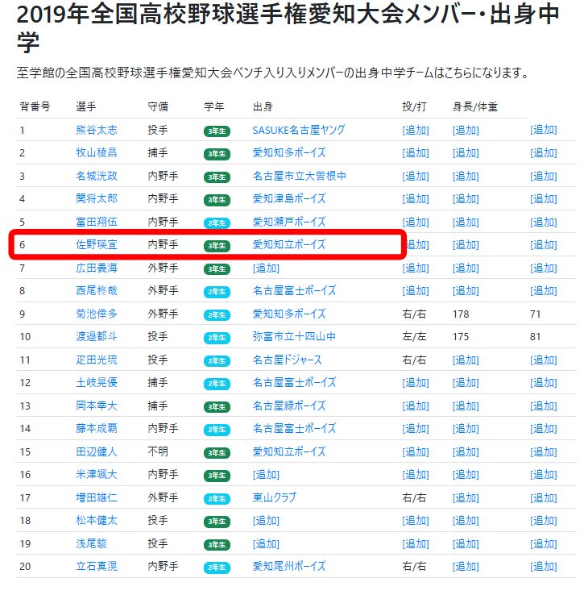
Task: Click the 2年生 badge in 富田翔伍's row
Action: (x=217, y=223)
